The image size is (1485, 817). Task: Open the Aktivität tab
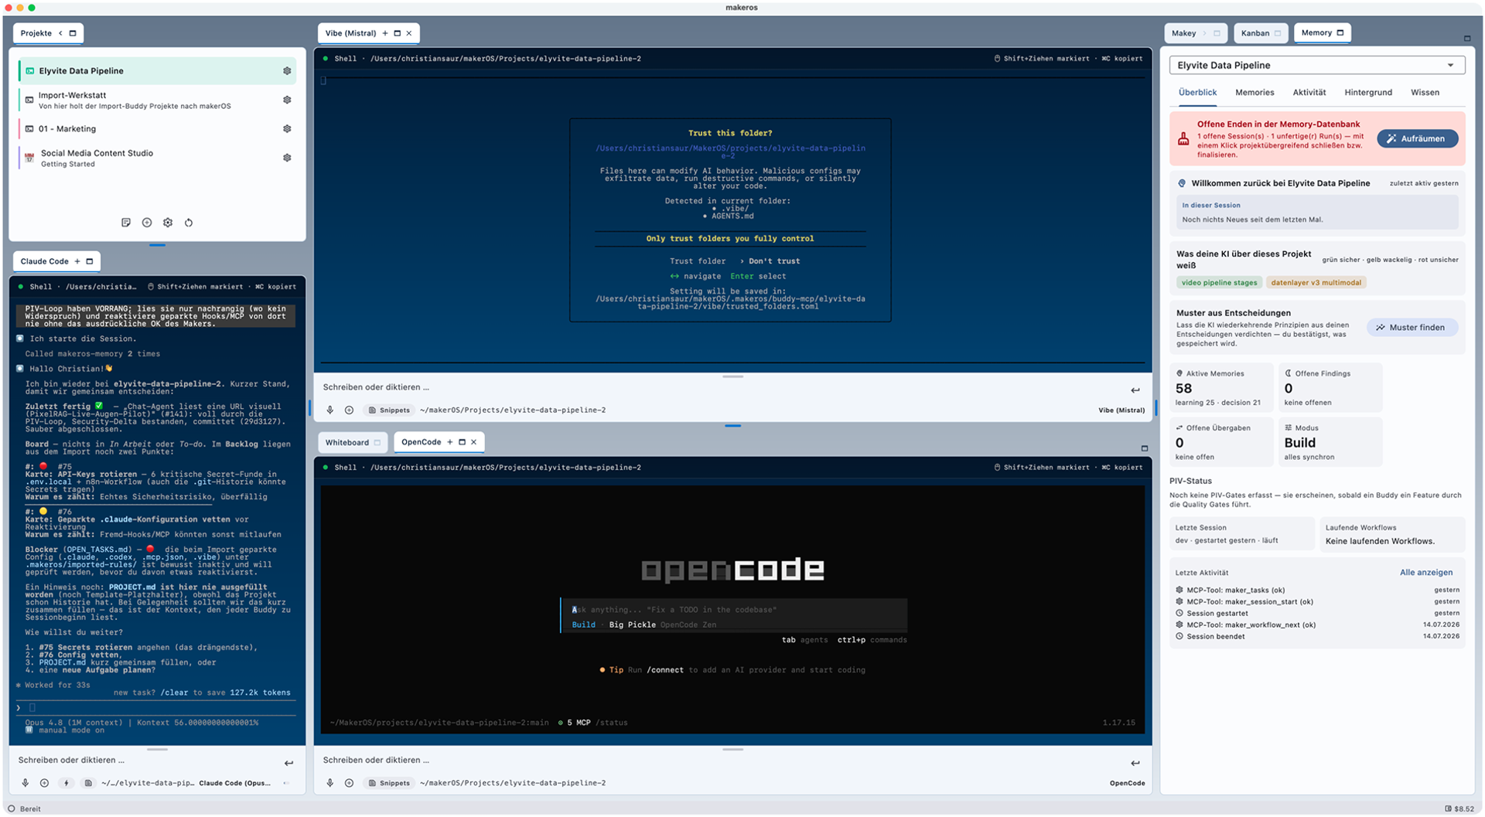[x=1309, y=92]
